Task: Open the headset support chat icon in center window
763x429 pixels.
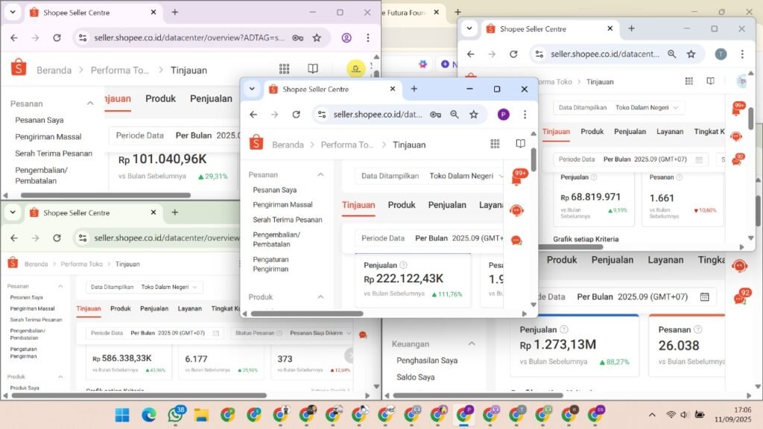Action: [x=516, y=211]
